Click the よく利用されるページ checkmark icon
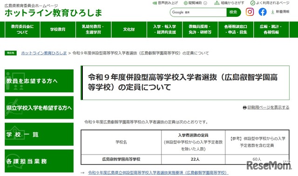Screen dimensions: 298x176 pyautogui.click(x=252, y=3)
